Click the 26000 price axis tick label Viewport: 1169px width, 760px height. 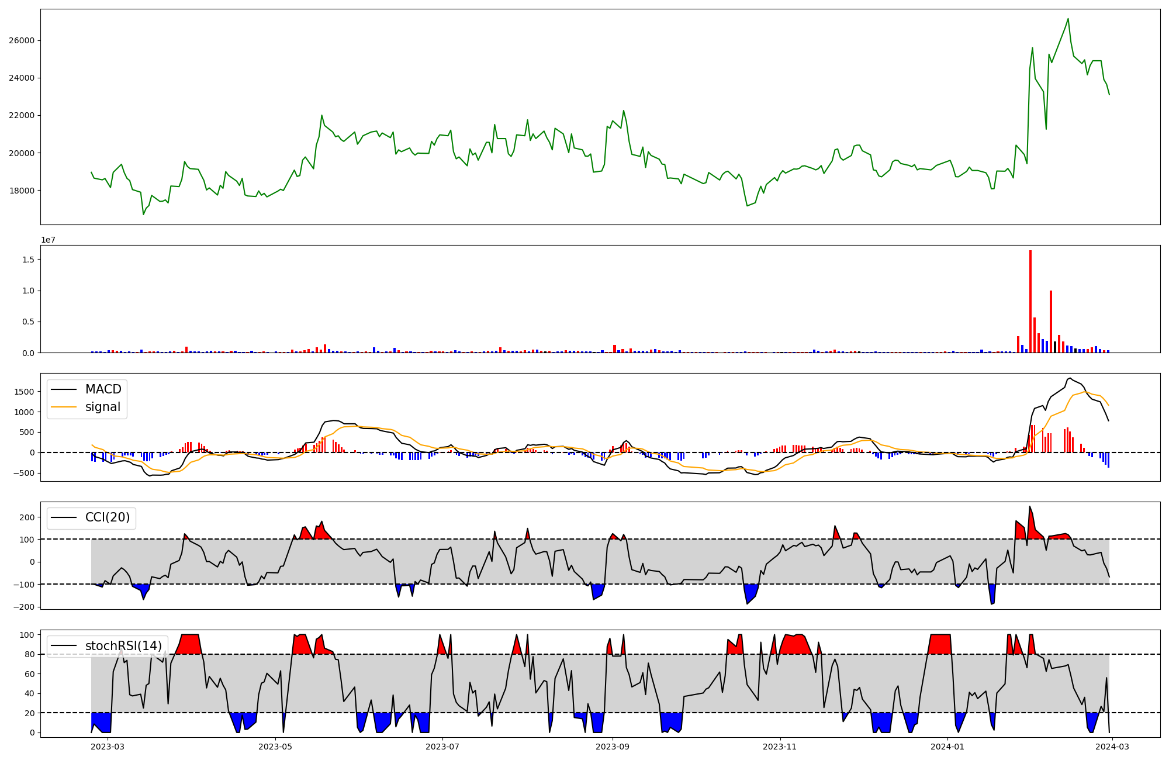pyautogui.click(x=22, y=41)
